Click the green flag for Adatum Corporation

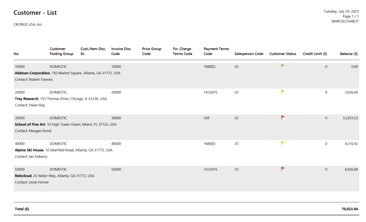[x=283, y=66]
